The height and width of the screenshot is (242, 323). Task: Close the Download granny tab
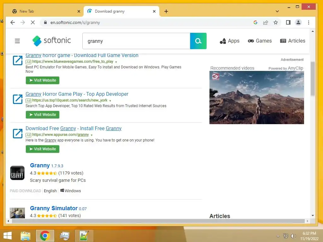coord(154,11)
